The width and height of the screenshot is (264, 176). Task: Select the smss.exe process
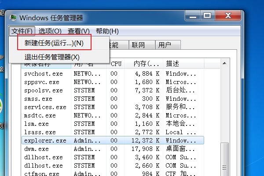tap(113, 99)
